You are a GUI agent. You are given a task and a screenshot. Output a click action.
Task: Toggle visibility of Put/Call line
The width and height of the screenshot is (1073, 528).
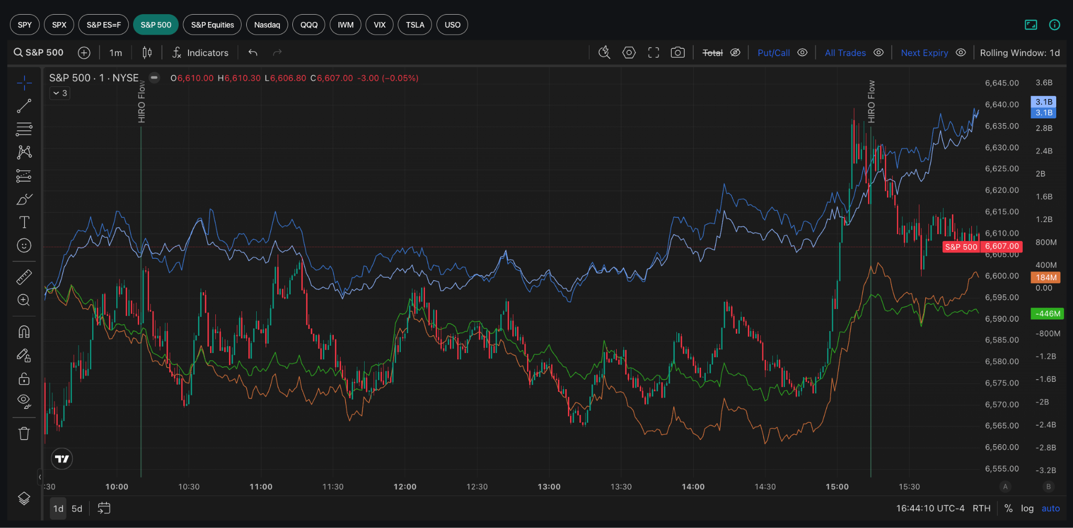point(802,53)
